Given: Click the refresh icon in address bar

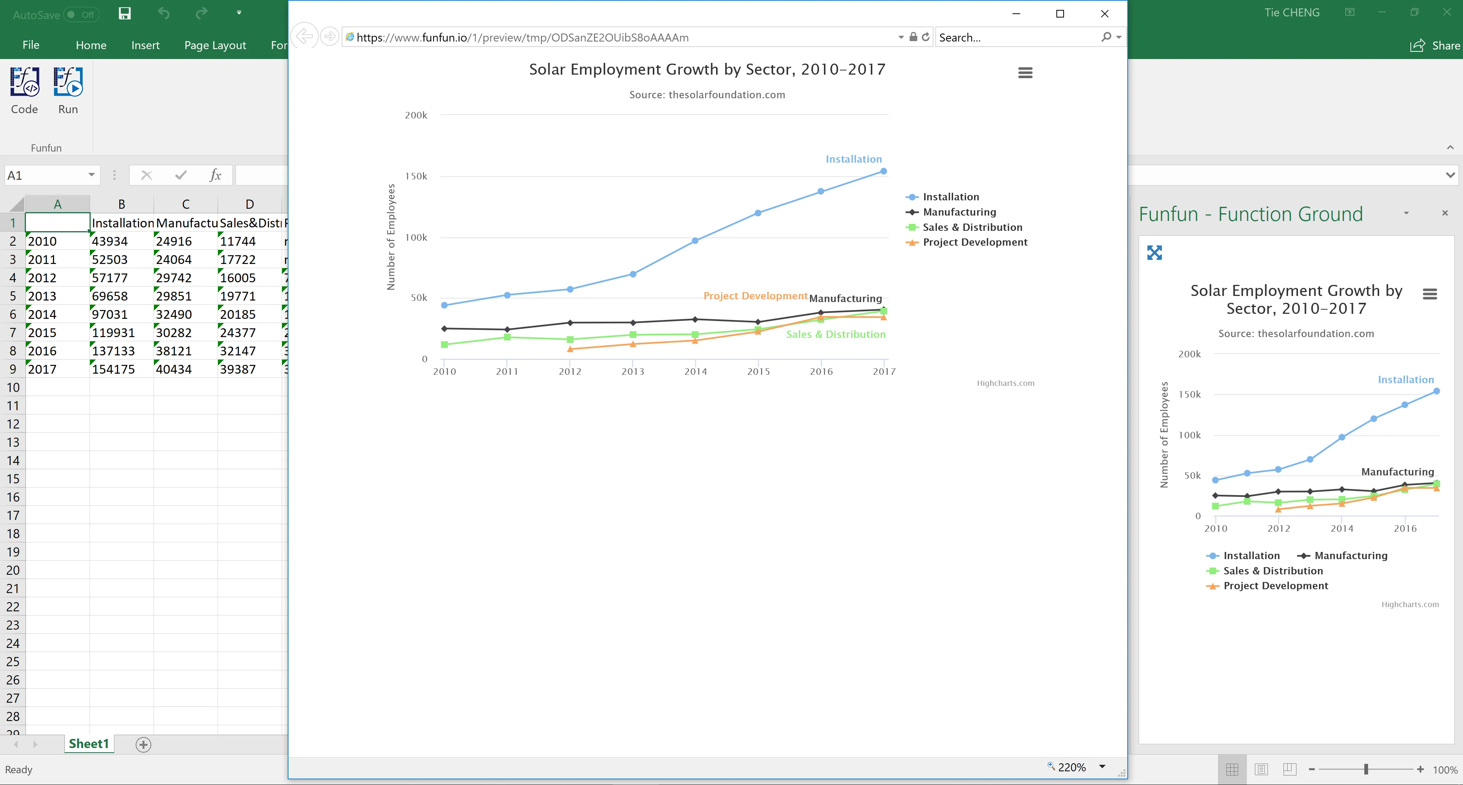Looking at the screenshot, I should [926, 37].
